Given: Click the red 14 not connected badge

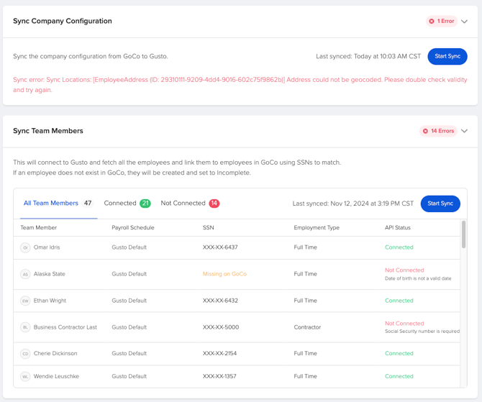Looking at the screenshot, I should coord(214,203).
